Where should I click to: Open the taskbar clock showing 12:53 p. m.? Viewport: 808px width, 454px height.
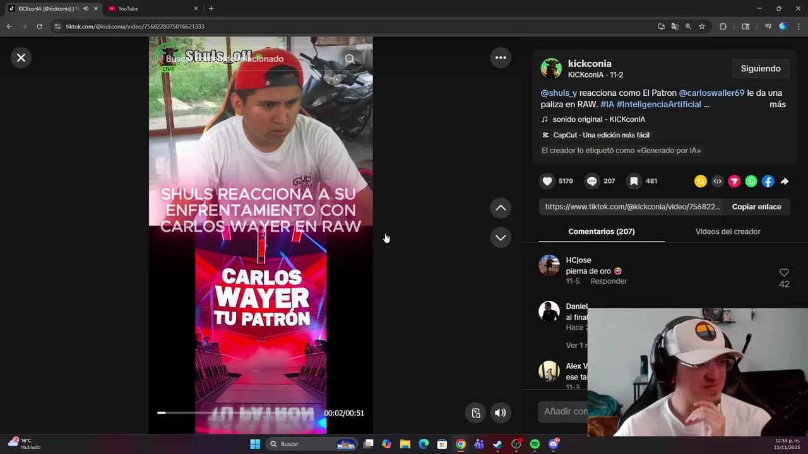point(788,443)
